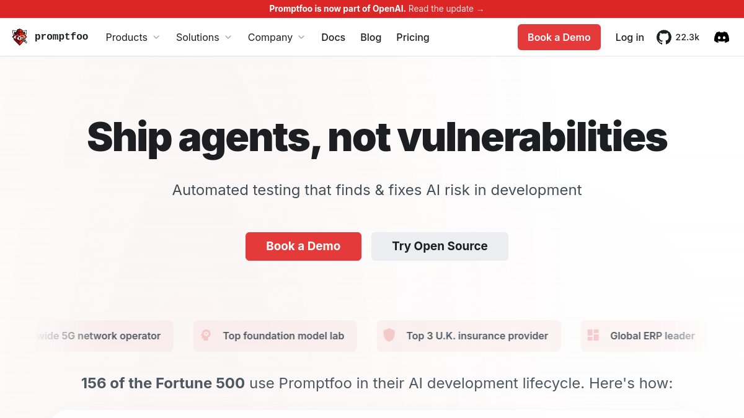Click the Top 3 U.K. insurance provider card
The width and height of the screenshot is (744, 418).
pos(469,336)
